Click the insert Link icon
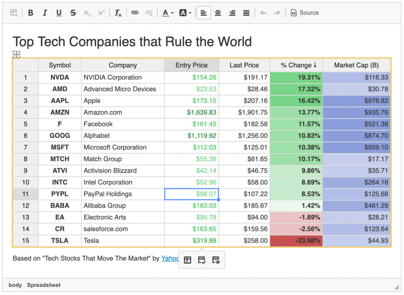Viewport: 404px width, 295px height. click(135, 13)
